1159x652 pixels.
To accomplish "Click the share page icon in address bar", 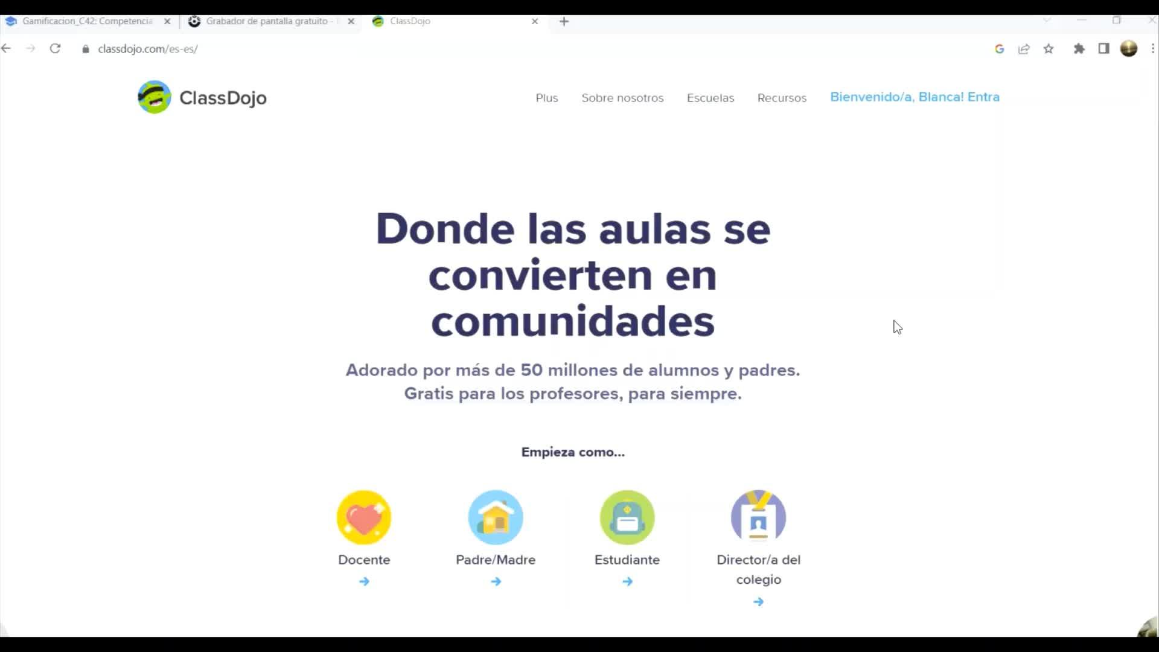I will click(1024, 49).
